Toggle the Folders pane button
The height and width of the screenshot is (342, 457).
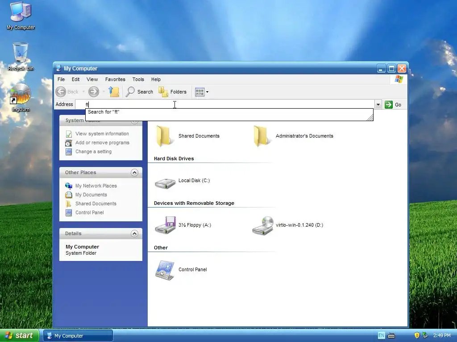pyautogui.click(x=172, y=92)
